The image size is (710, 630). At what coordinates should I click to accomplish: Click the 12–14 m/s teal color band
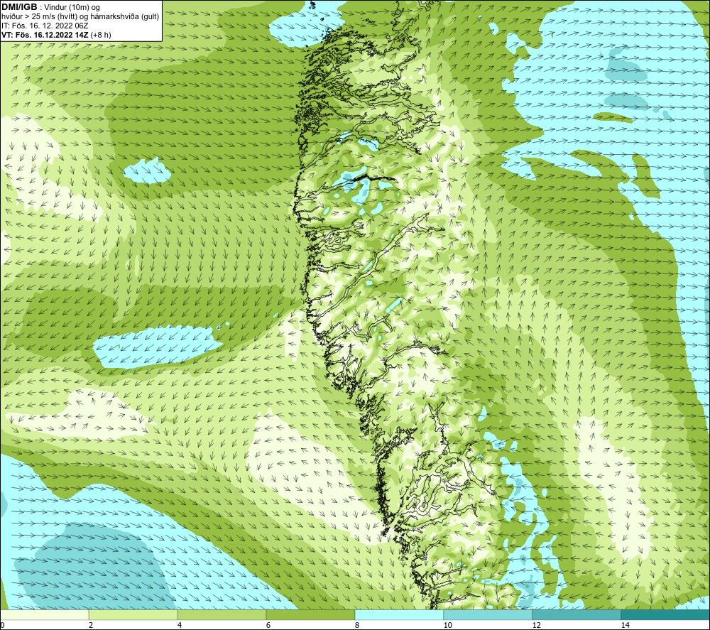pos(577,614)
